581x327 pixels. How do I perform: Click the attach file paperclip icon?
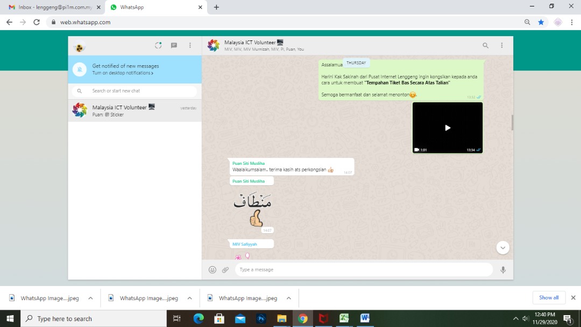[225, 270]
